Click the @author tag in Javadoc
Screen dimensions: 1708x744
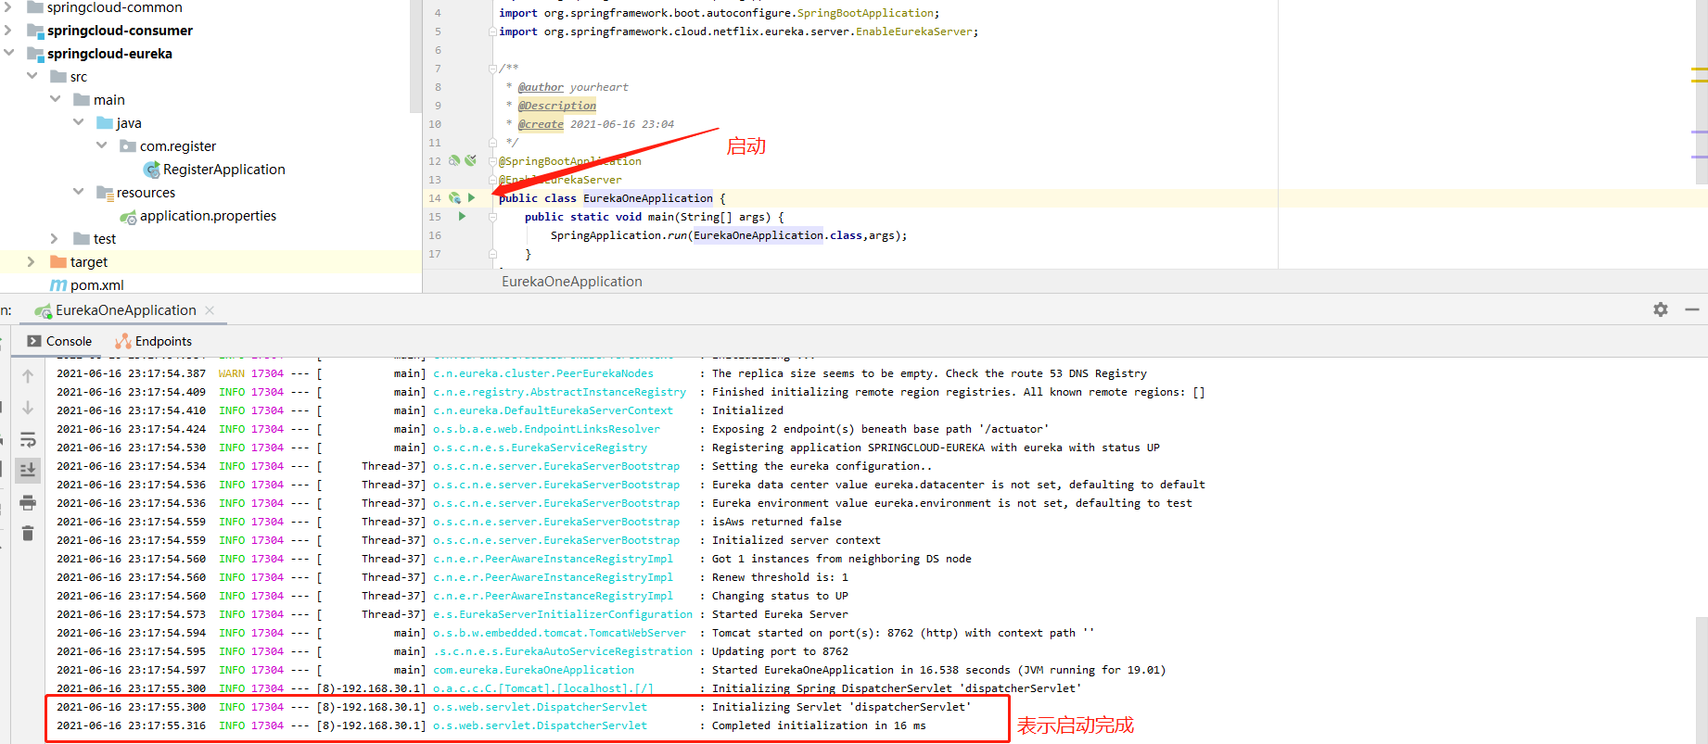(x=541, y=87)
